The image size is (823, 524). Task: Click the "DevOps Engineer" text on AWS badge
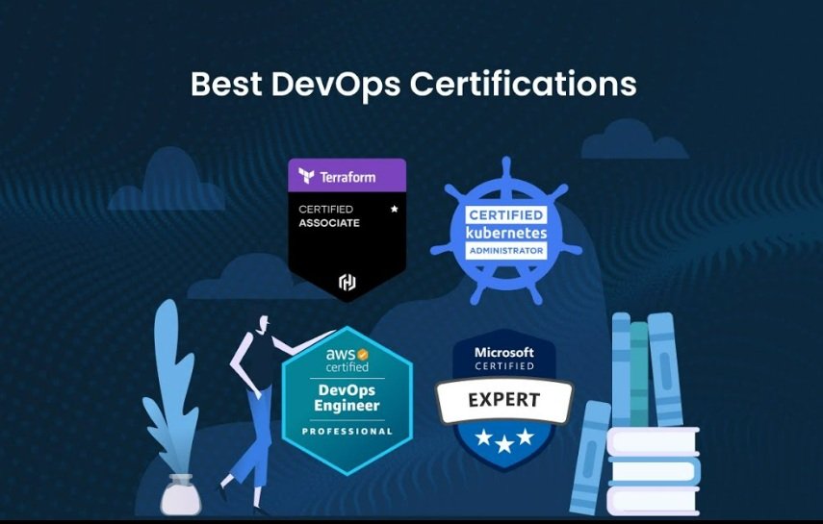click(x=347, y=398)
